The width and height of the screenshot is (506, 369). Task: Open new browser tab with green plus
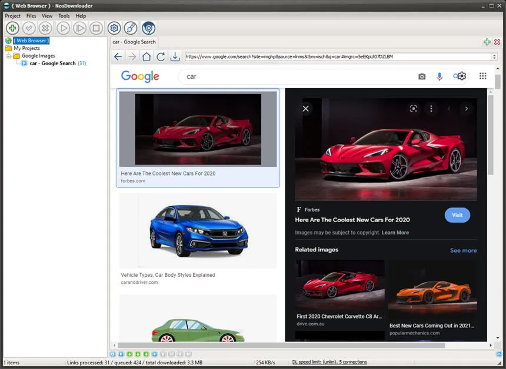(x=487, y=42)
